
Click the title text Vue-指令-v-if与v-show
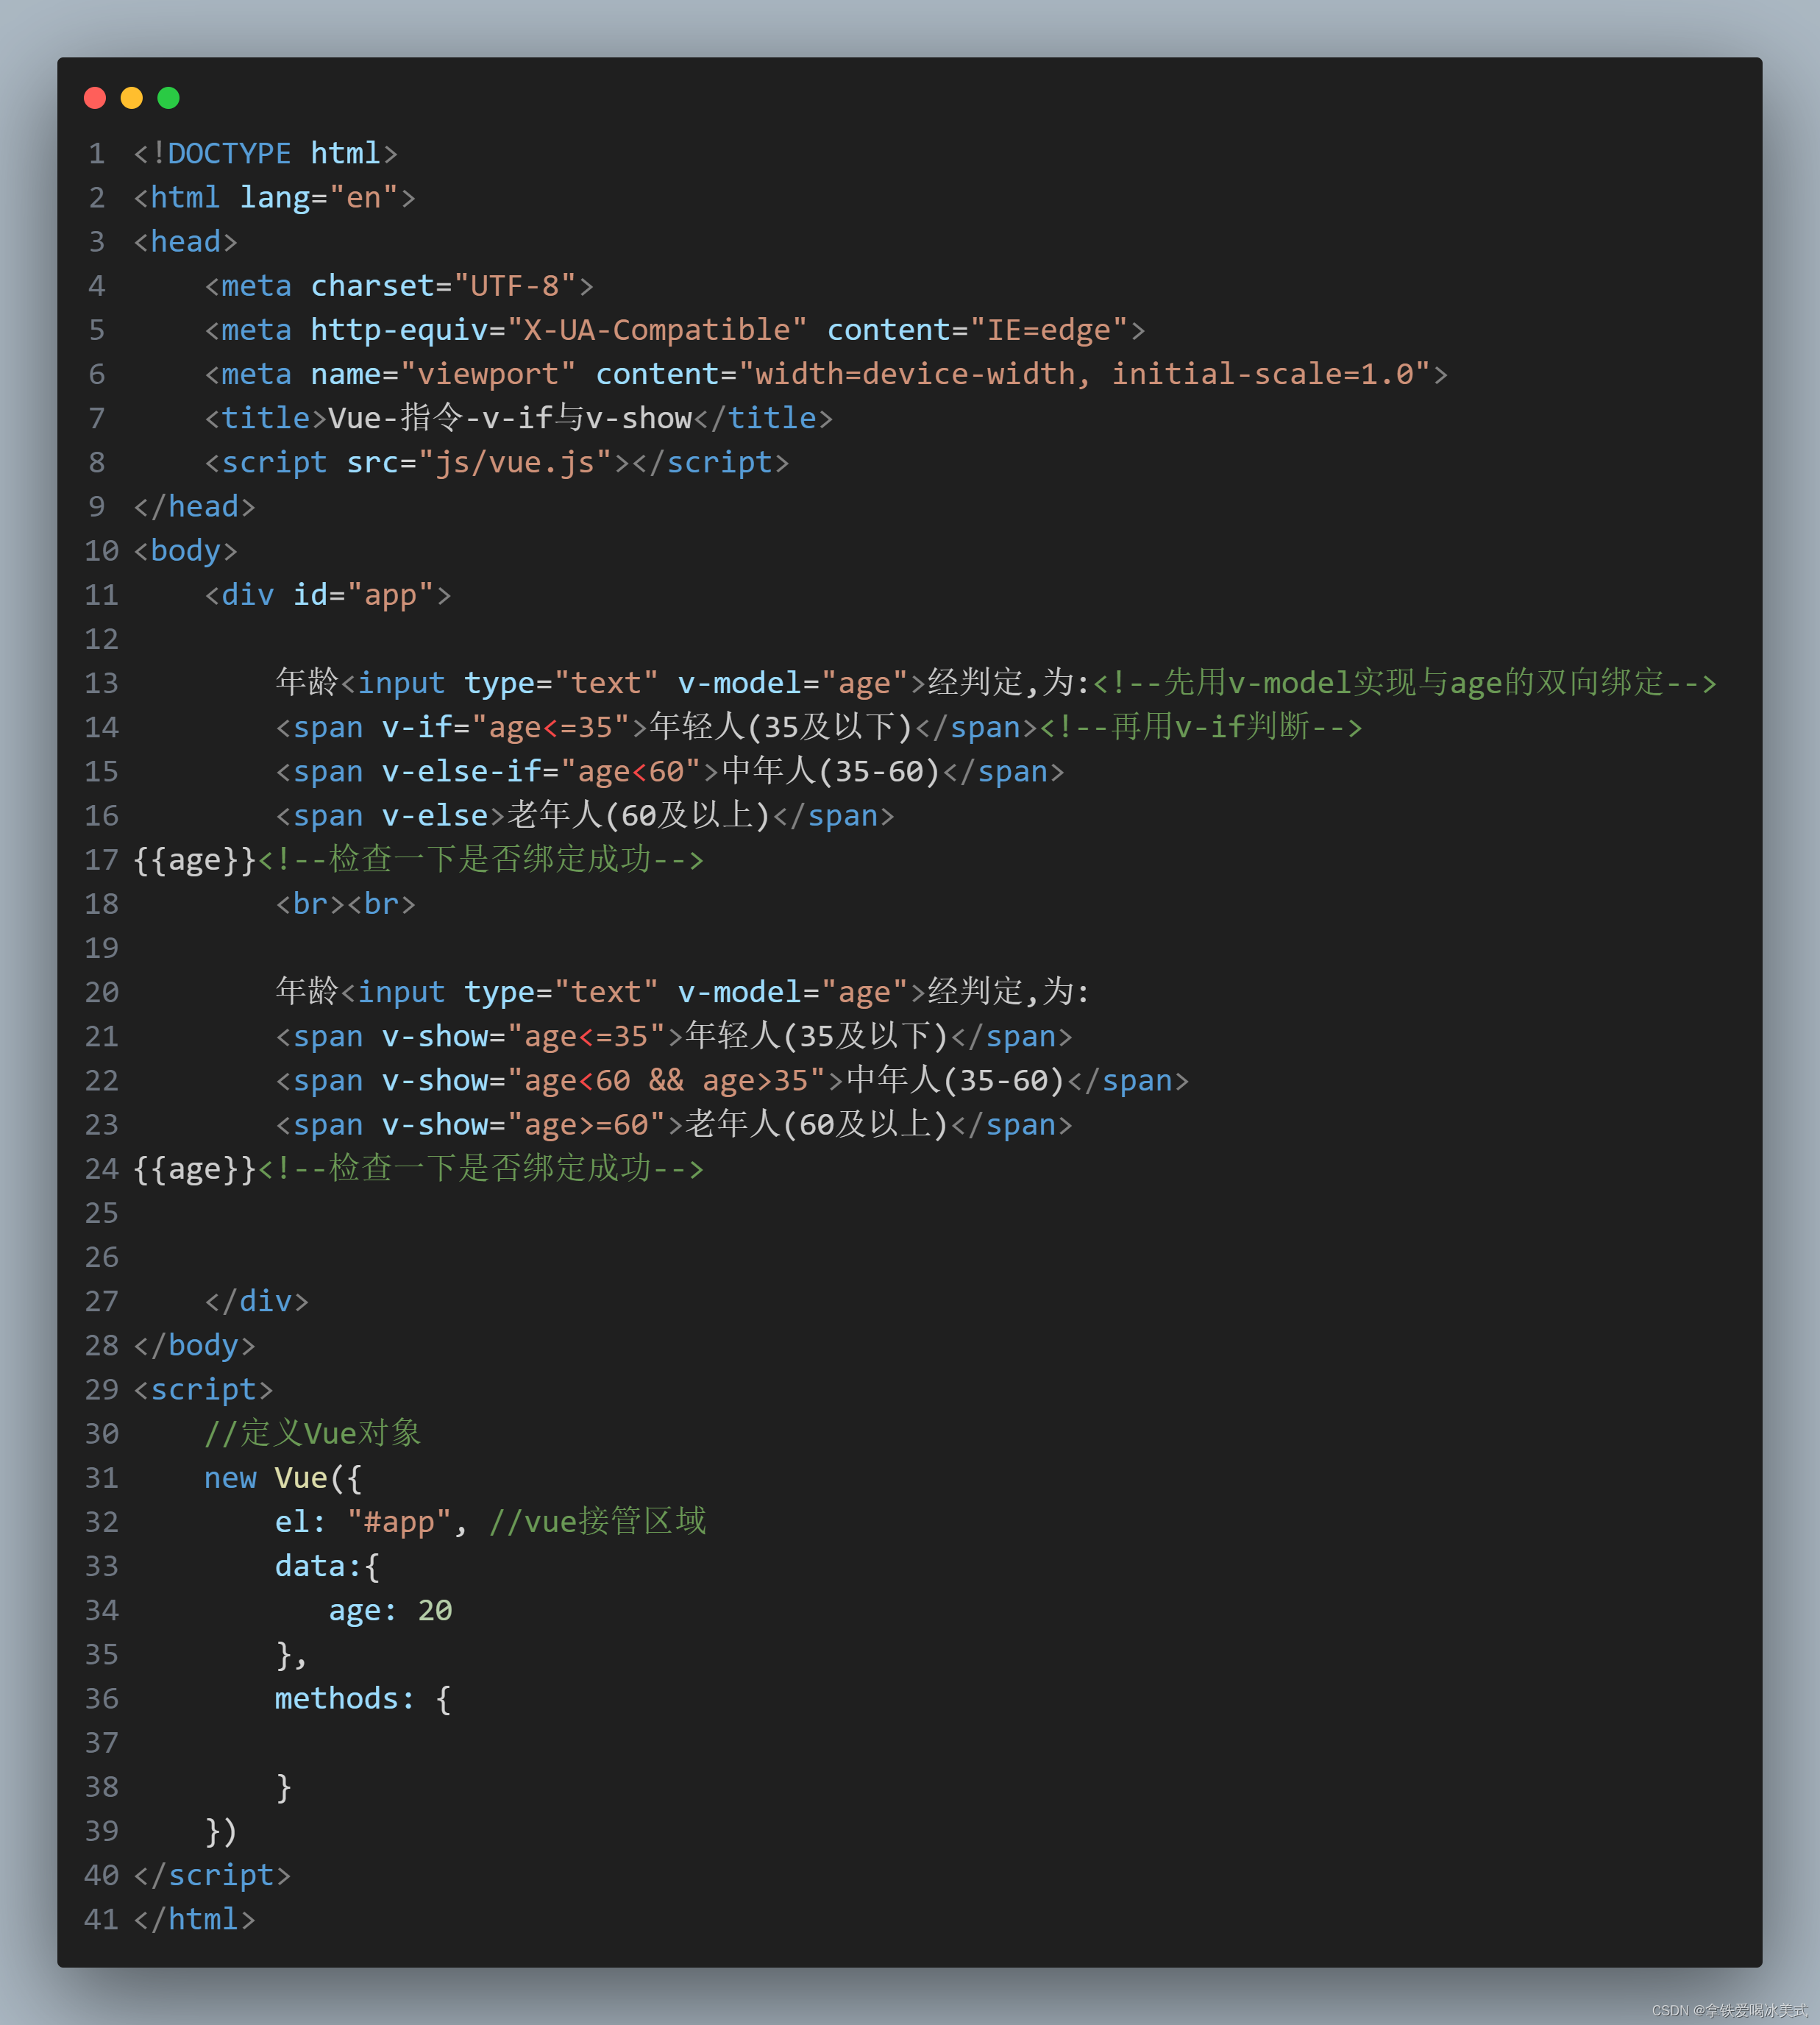pos(510,418)
